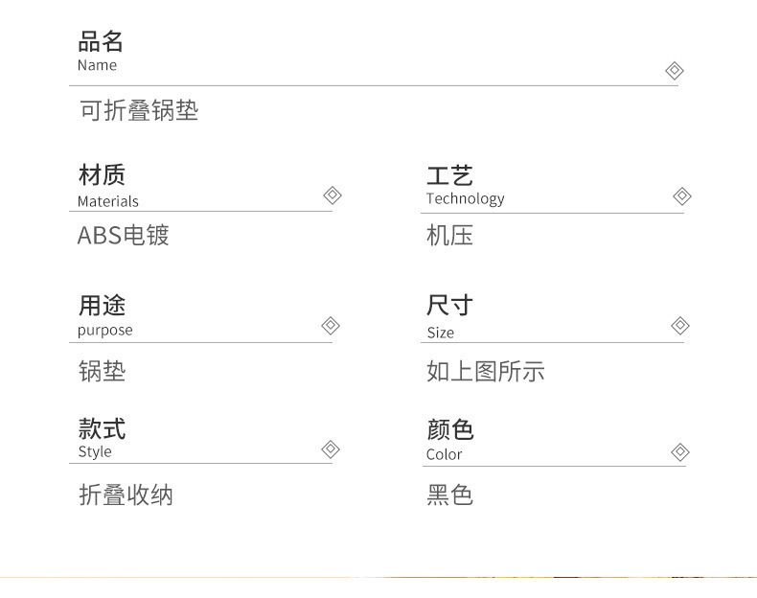Screen dimensions: 757x598
Task: Click the 工艺 heading
Action: pyautogui.click(x=449, y=175)
